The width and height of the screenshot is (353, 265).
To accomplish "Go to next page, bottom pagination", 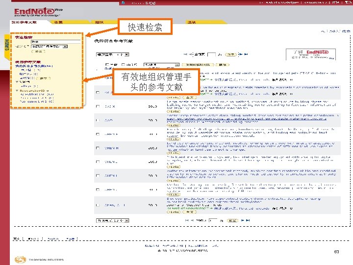I will (243, 220).
